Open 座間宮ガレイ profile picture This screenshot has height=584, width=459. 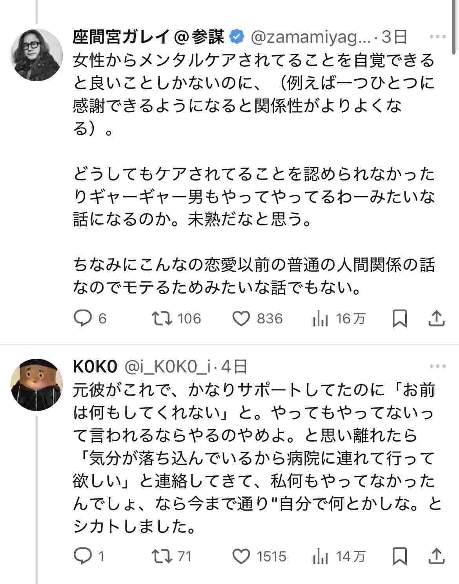coord(37,55)
